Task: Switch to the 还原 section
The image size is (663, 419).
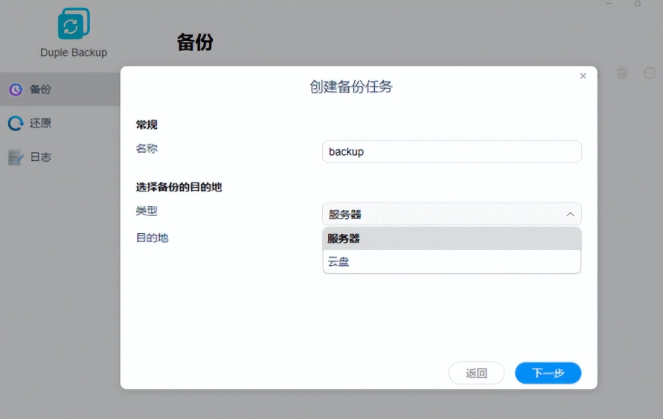Action: click(40, 123)
